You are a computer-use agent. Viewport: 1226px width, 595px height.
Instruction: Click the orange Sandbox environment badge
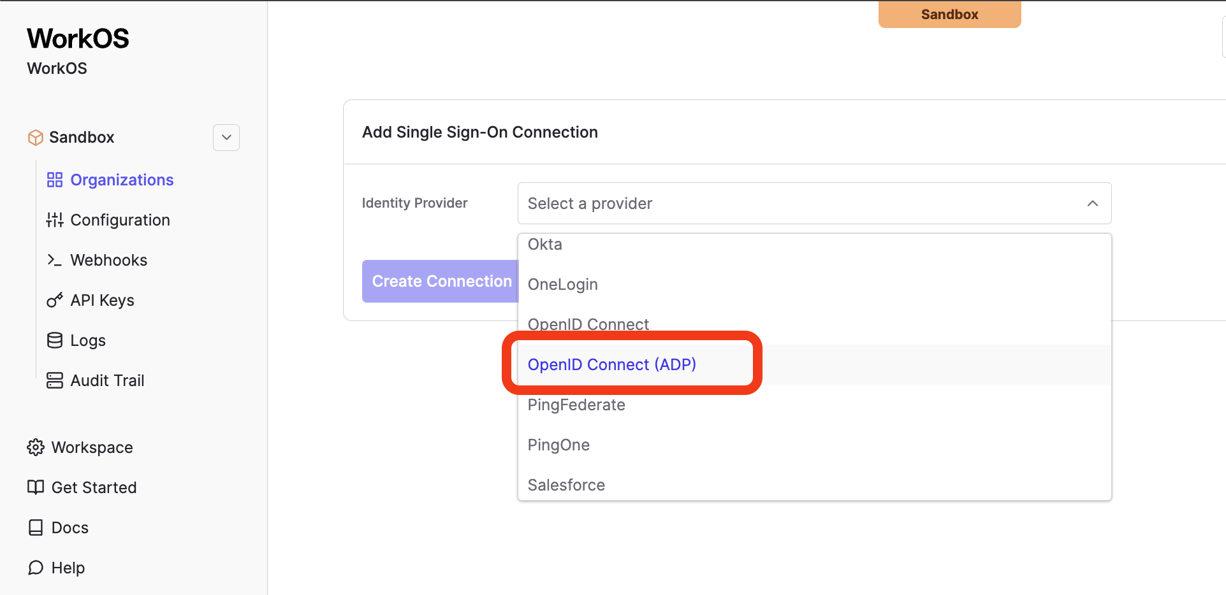click(949, 14)
